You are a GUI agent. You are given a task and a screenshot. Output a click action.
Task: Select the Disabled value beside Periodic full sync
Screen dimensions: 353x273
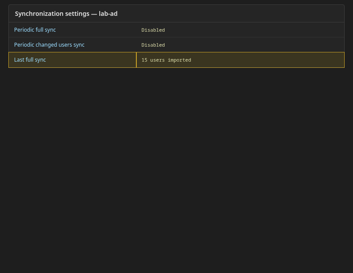153,30
